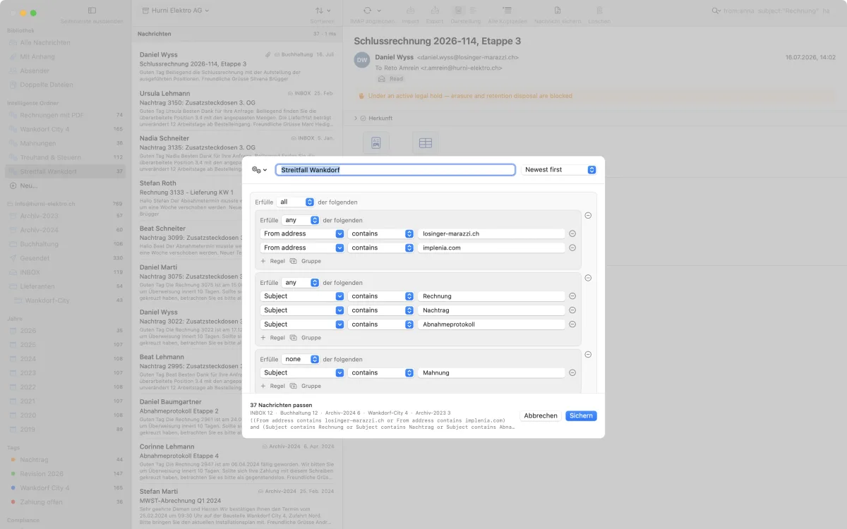Click the Export toolbar icon
The width and height of the screenshot is (847, 529).
point(435,11)
